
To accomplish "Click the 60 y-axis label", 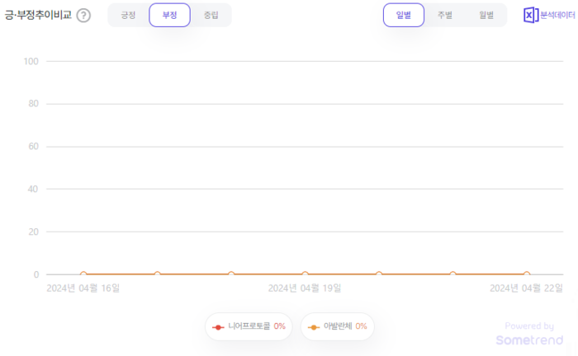I will click(34, 147).
